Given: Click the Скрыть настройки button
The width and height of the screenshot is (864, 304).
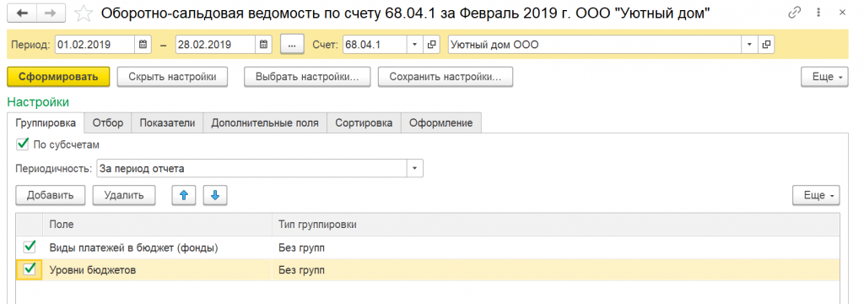Looking at the screenshot, I should click(x=172, y=77).
